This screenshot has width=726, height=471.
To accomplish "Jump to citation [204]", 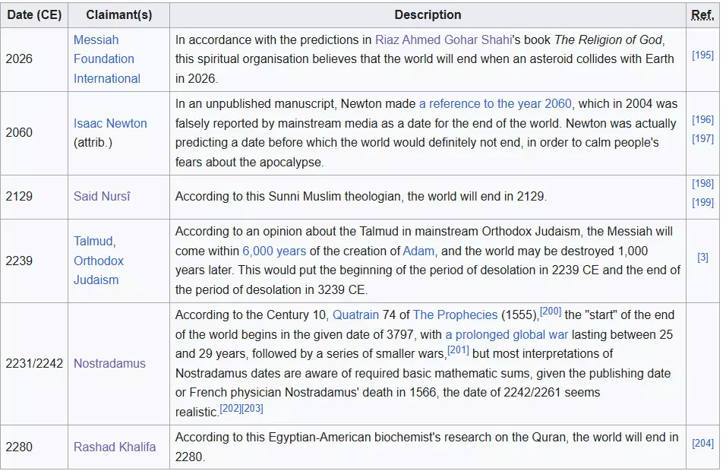I will [702, 444].
